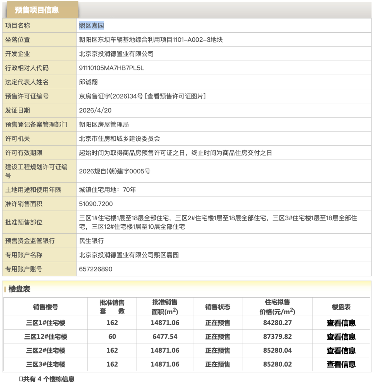Click developer name 北京京投润德置业有限公司
Viewport: 375px width, 385px height.
[x=116, y=54]
